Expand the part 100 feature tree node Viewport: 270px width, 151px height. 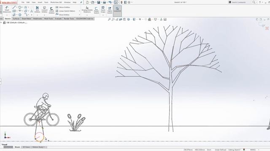click(x=1, y=22)
